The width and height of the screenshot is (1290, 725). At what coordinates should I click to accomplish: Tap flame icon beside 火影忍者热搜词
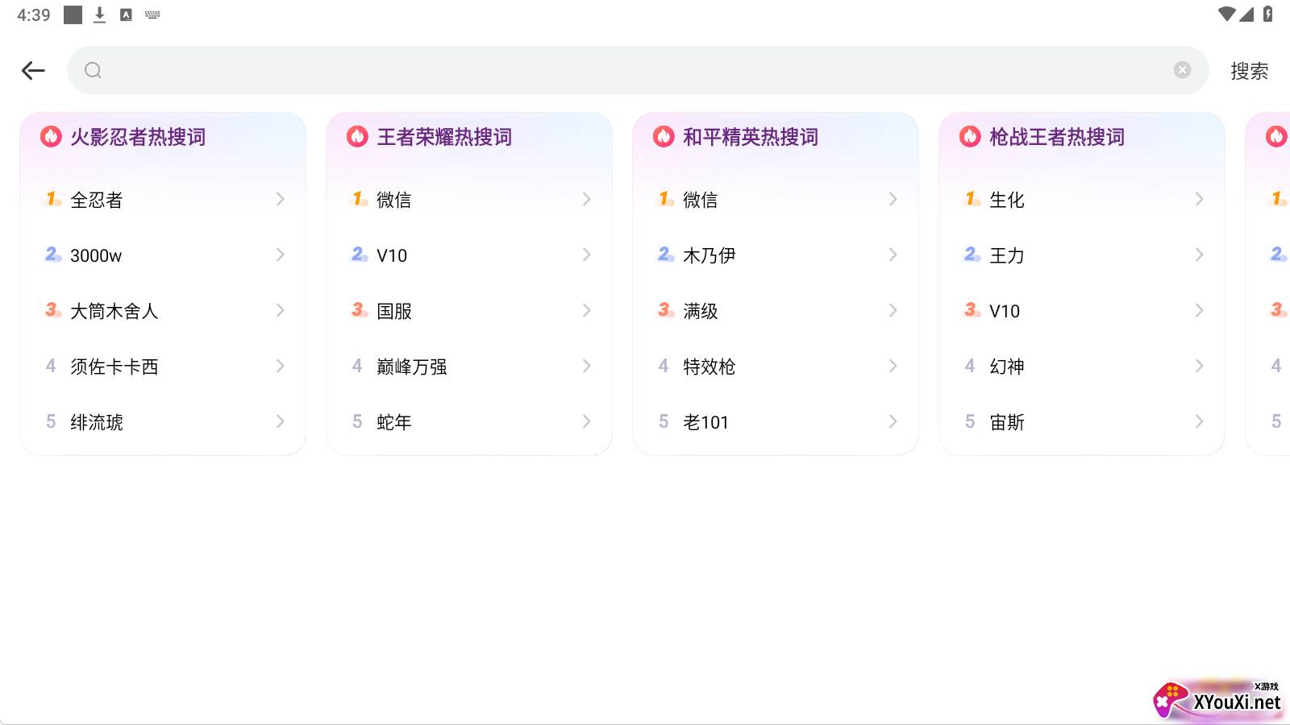51,137
